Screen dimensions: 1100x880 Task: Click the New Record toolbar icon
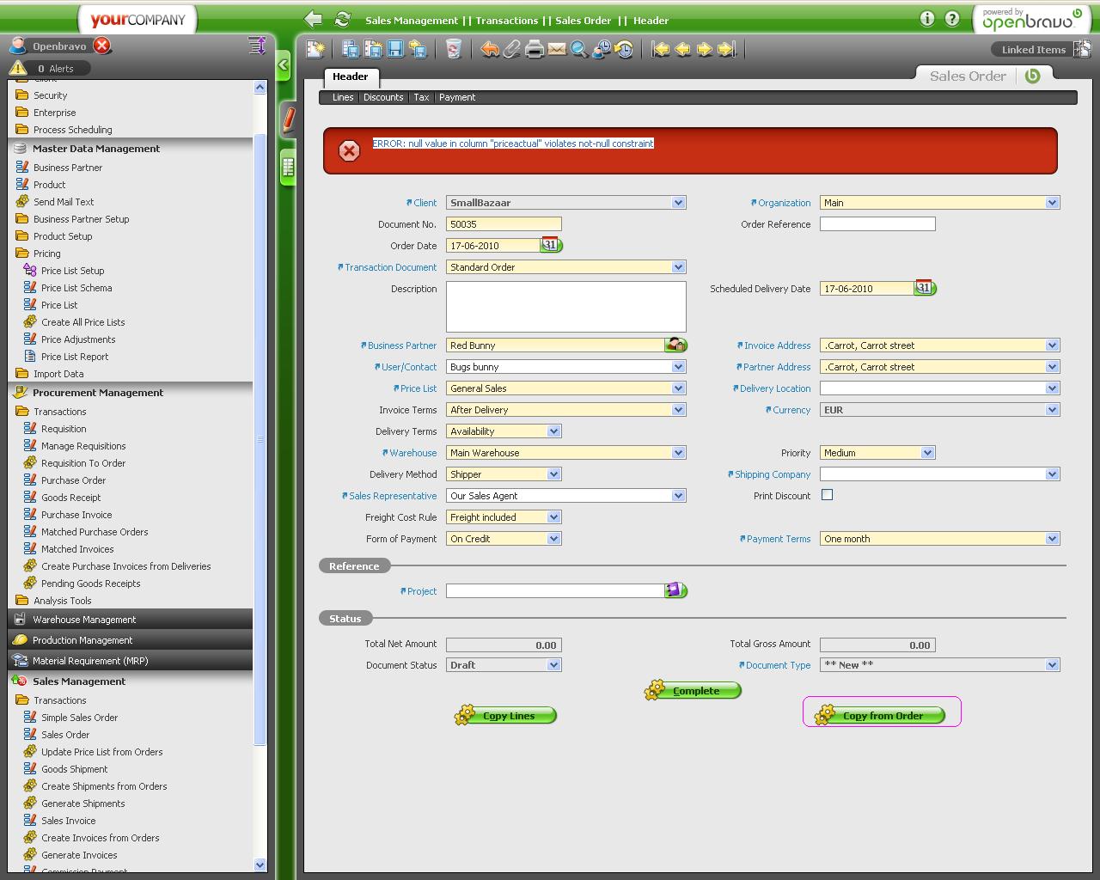click(315, 50)
